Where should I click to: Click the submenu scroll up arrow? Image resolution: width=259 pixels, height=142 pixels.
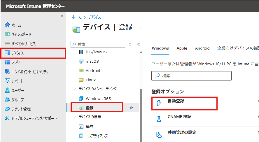click(x=141, y=52)
